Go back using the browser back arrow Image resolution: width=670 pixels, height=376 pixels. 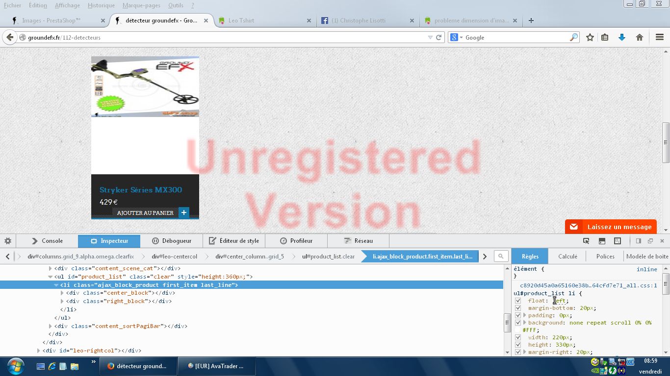click(x=9, y=37)
